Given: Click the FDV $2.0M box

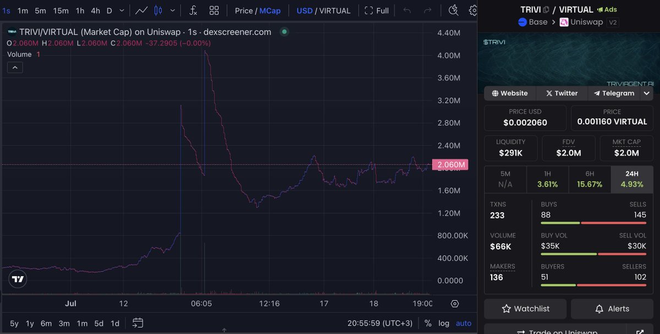Looking at the screenshot, I should coord(569,148).
